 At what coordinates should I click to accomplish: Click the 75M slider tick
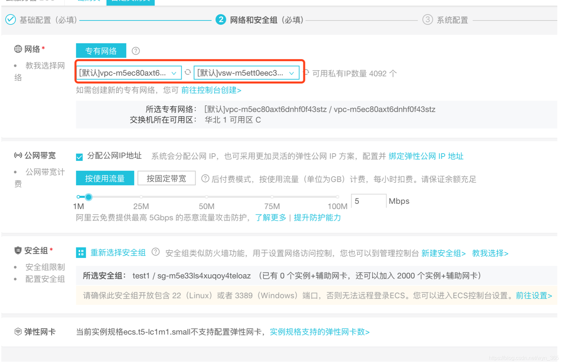[272, 197]
